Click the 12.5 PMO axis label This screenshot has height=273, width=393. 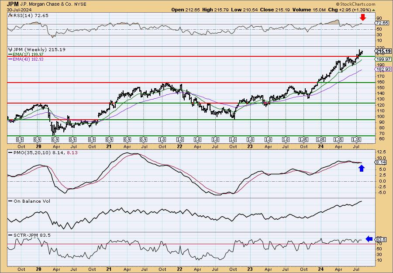tap(381, 152)
